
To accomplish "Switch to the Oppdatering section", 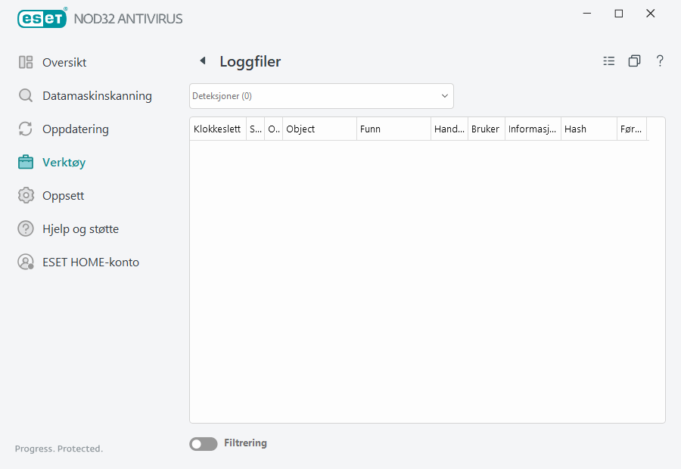I will pos(76,129).
